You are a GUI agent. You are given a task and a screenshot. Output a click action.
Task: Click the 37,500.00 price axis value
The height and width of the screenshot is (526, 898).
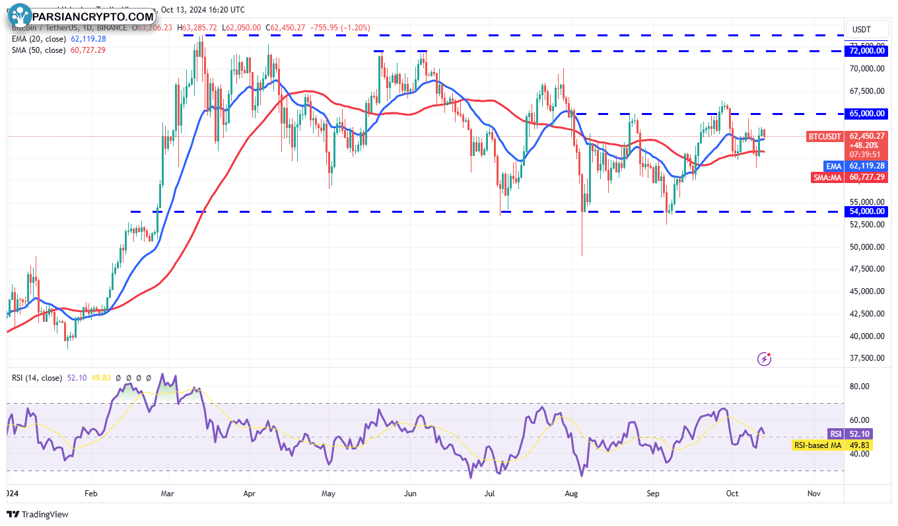867,358
